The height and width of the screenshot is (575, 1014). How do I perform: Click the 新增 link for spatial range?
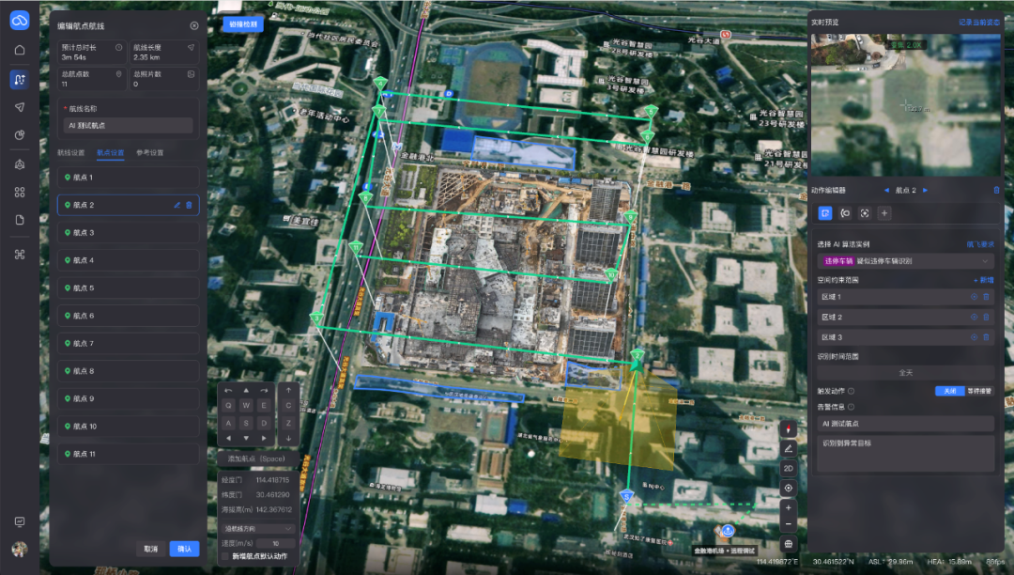[x=984, y=280]
